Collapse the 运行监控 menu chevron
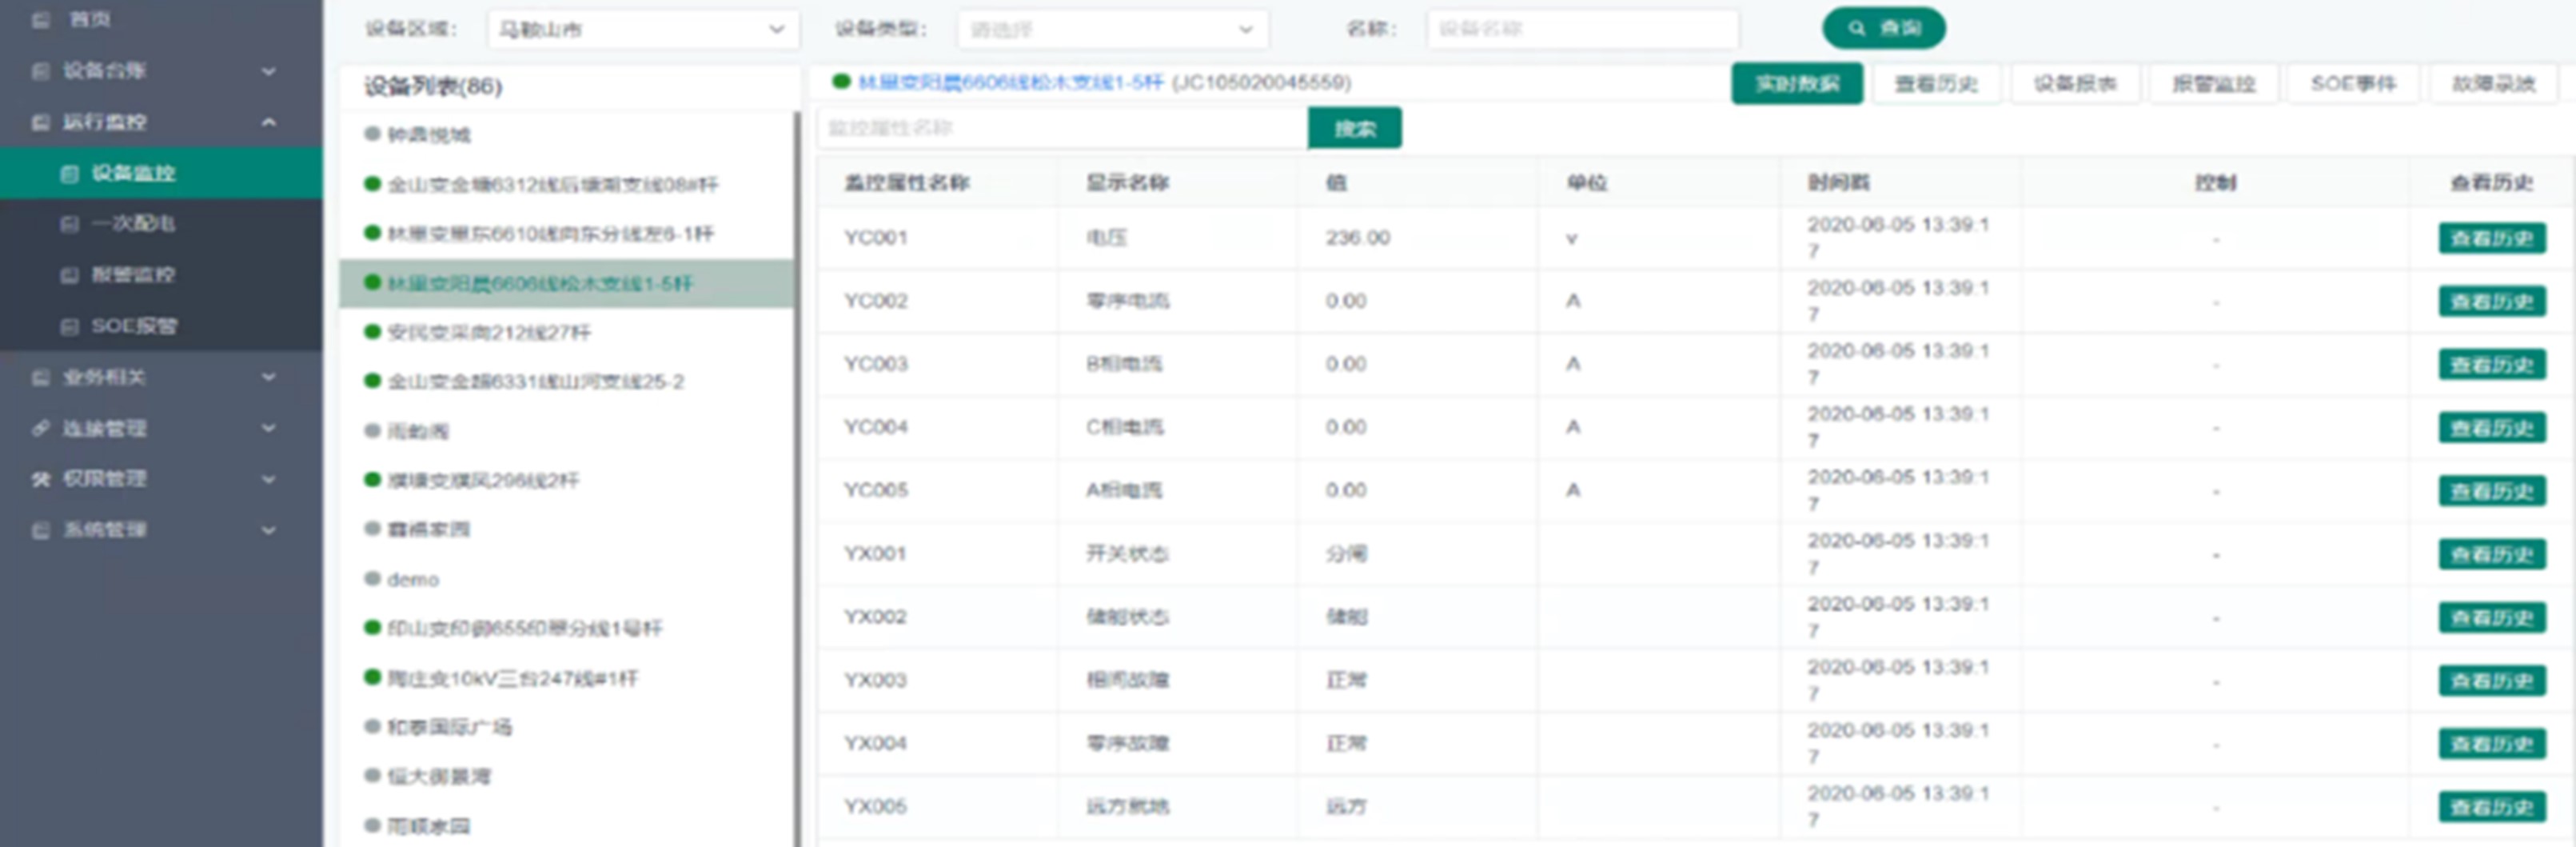This screenshot has height=847, width=2576. click(x=269, y=122)
